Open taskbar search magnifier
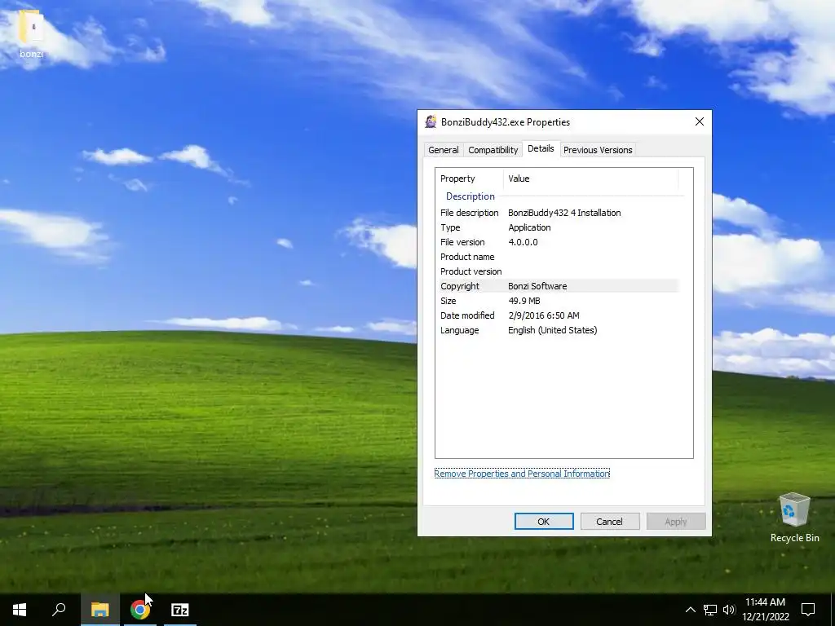 [59, 610]
